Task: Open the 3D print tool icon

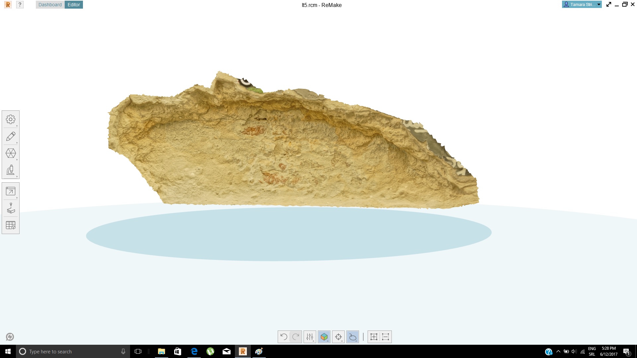Action: pos(11,208)
